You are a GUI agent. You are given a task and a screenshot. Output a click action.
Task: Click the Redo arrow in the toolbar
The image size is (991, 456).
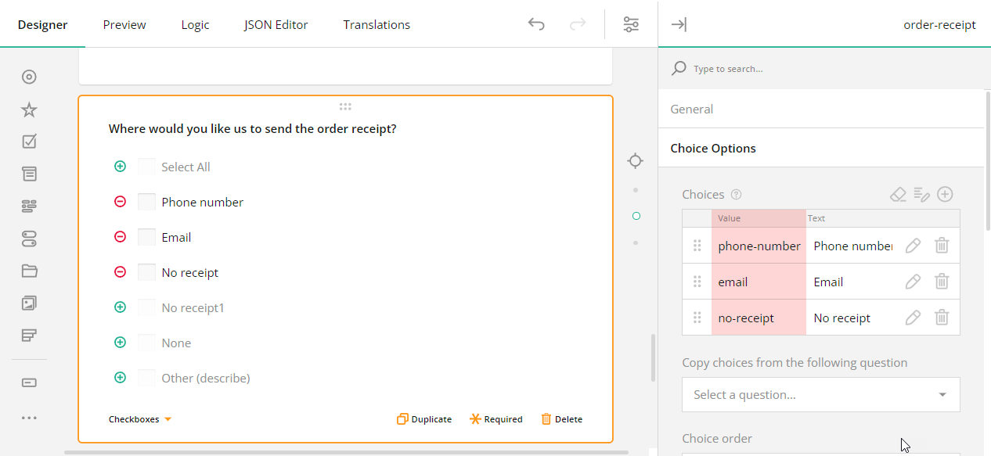pos(577,24)
